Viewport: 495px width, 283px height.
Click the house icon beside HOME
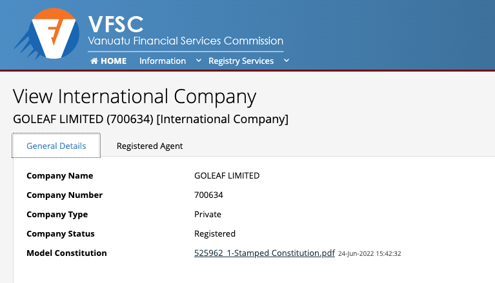point(94,61)
